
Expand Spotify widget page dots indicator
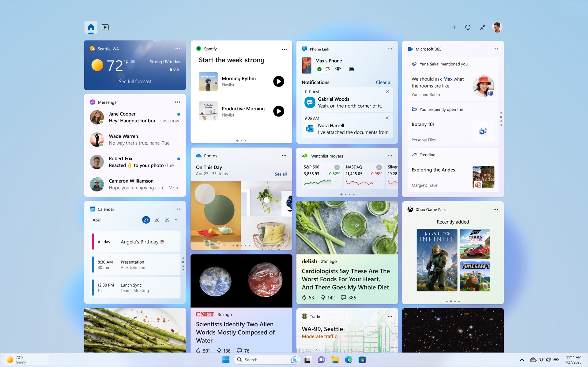tap(241, 141)
